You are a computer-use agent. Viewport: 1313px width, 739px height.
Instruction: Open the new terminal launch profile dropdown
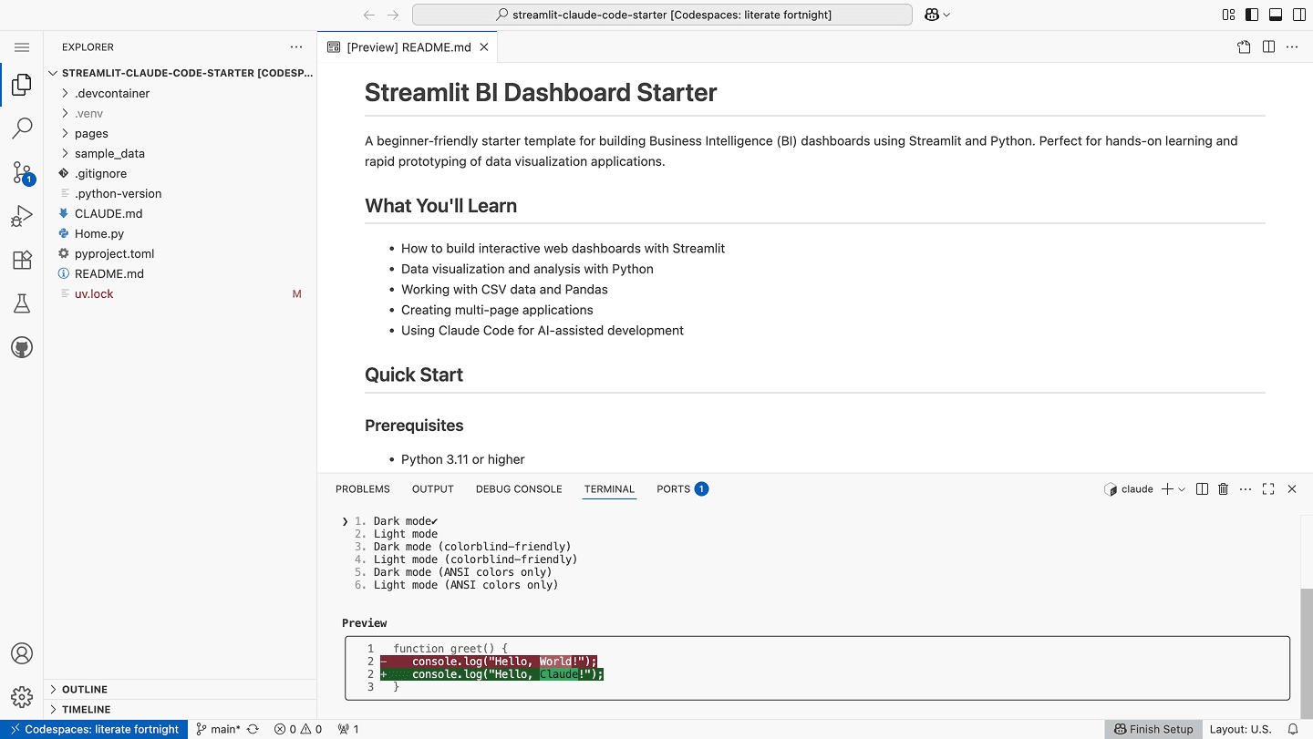(x=1182, y=489)
